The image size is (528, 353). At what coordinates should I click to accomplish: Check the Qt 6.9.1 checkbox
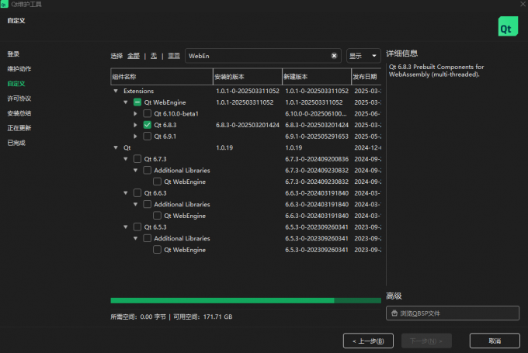(x=148, y=137)
